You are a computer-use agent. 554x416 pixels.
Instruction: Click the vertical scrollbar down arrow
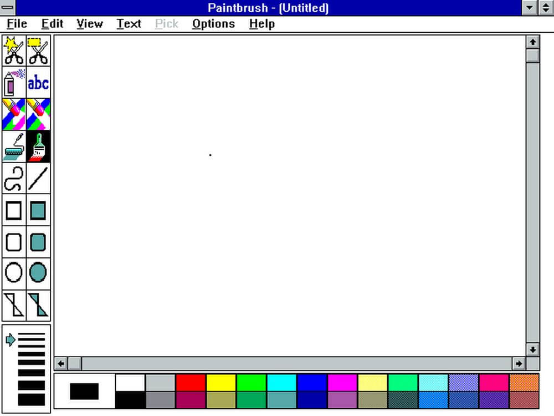pos(532,349)
